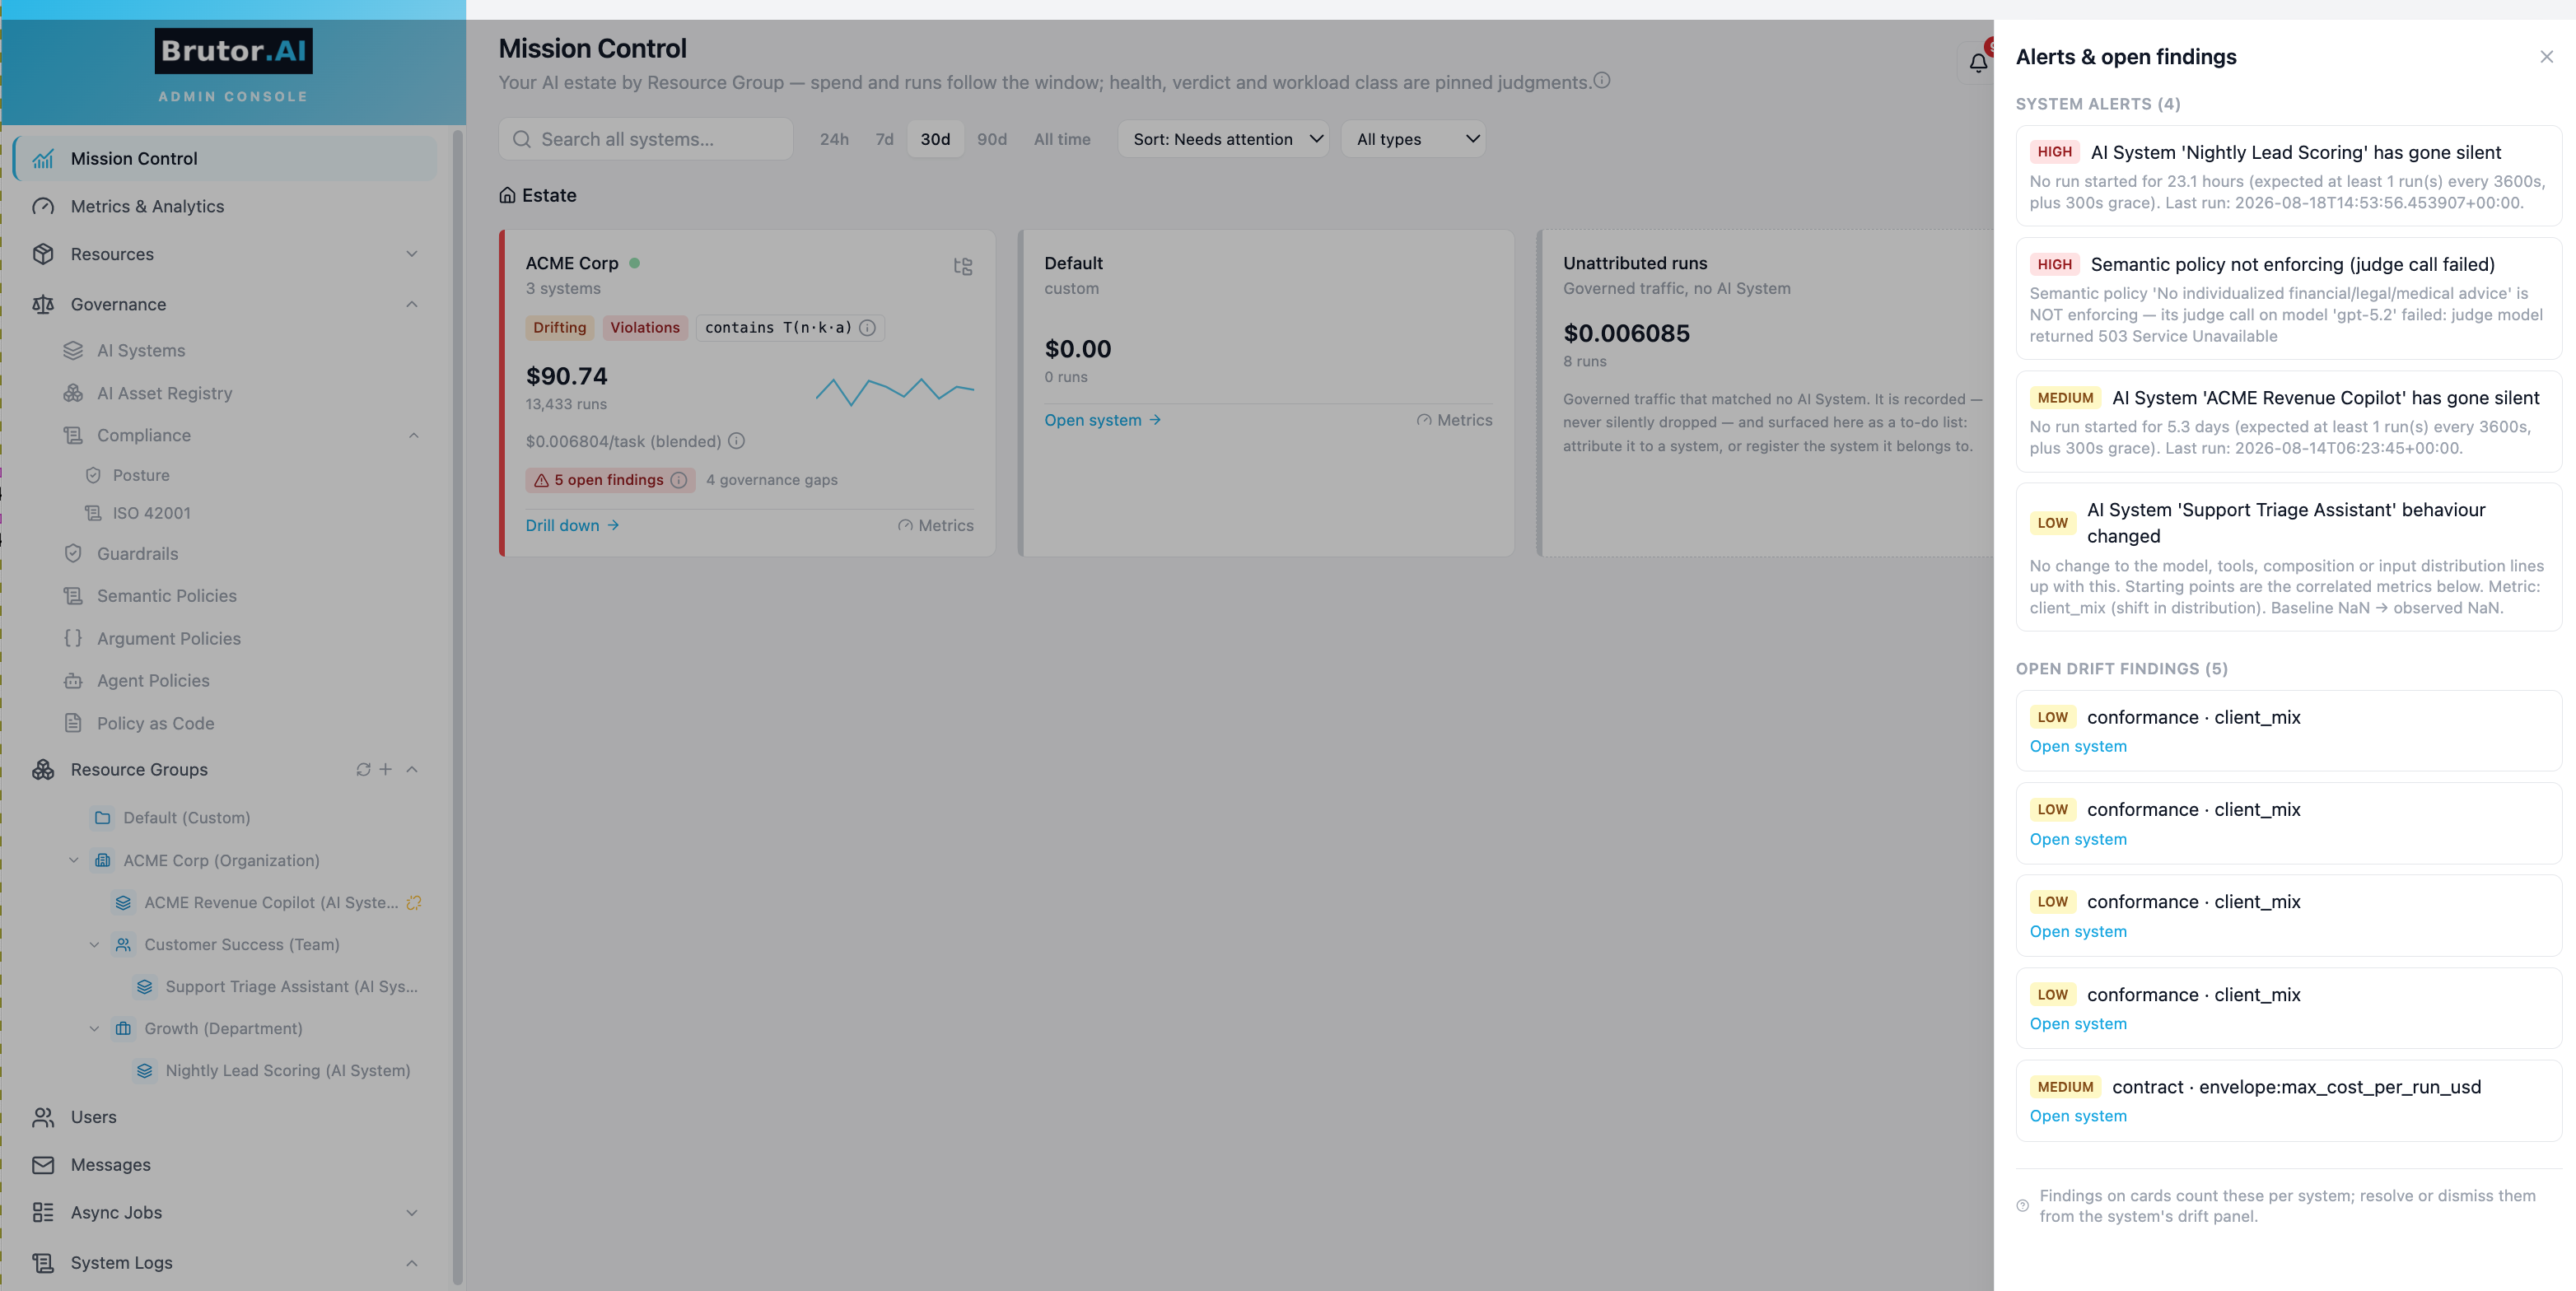The height and width of the screenshot is (1291, 2576).
Task: Open Semantic policy not enforcing alert
Action: 2288,298
